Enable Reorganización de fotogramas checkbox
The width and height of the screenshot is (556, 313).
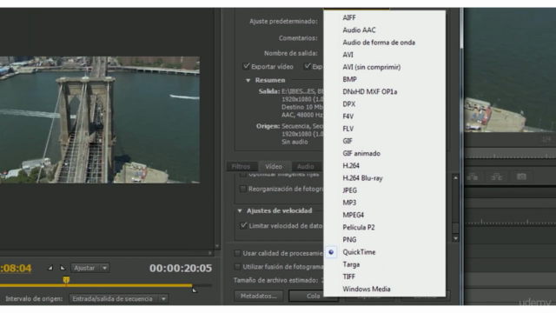click(243, 189)
